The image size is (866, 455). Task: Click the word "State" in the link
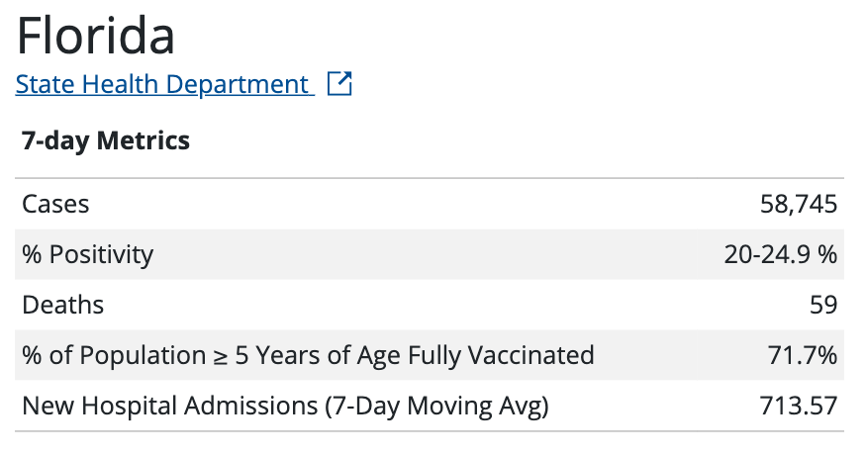(45, 85)
